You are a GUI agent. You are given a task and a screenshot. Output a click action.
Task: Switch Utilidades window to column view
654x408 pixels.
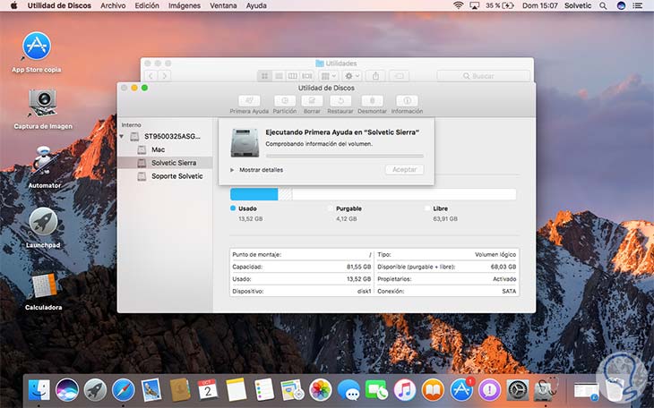[293, 76]
